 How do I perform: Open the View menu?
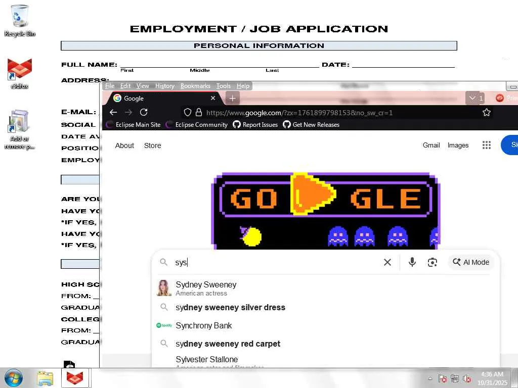[x=143, y=86]
